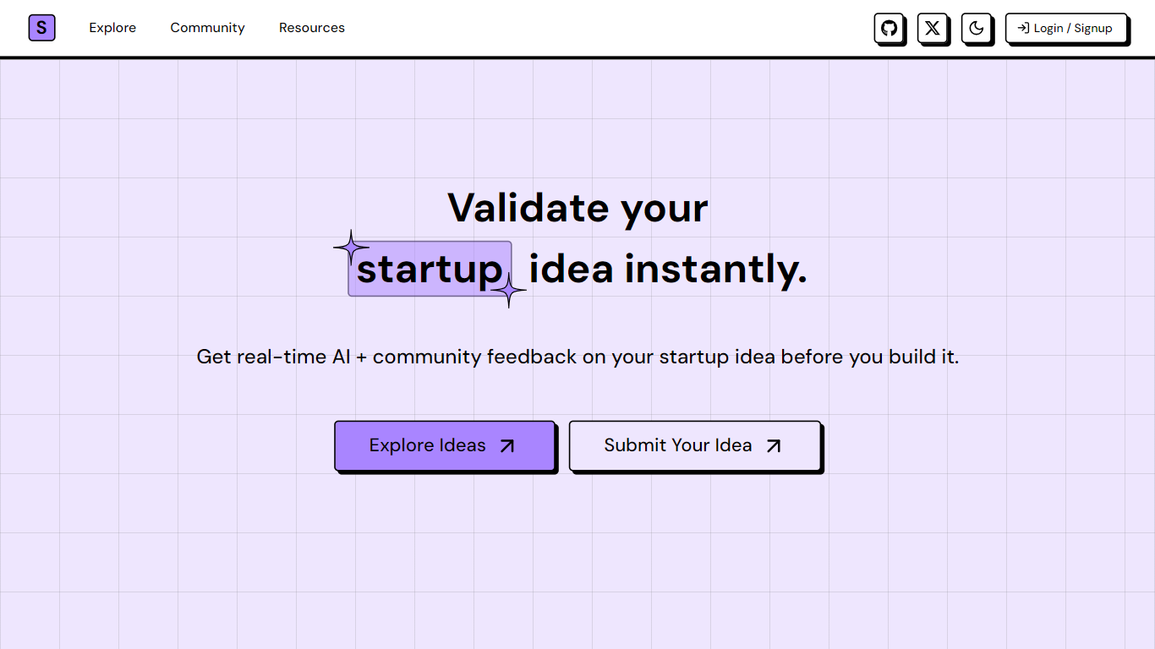The width and height of the screenshot is (1155, 649).
Task: Click the "Validate your" headline text
Action: coord(577,208)
